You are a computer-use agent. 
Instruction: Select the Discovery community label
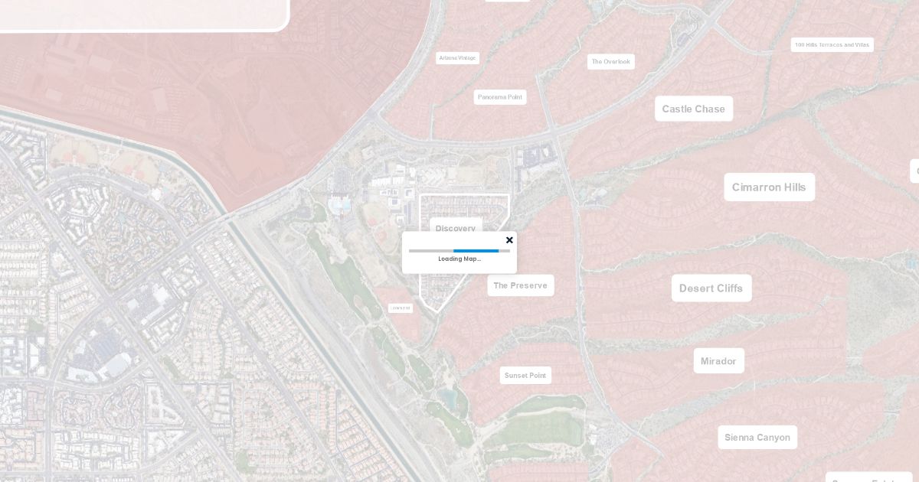[456, 226]
